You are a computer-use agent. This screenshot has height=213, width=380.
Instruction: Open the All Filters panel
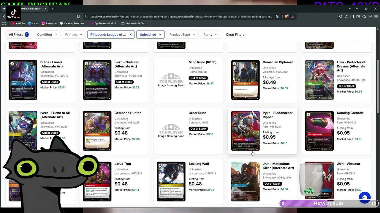pyautogui.click(x=19, y=35)
